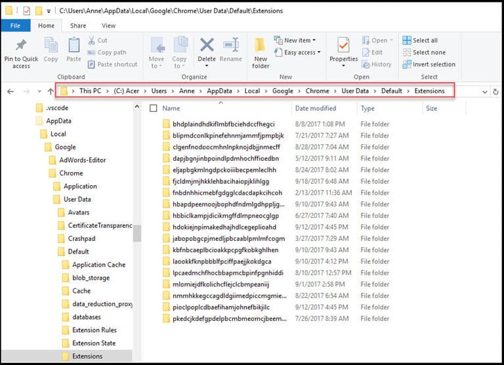Viewport: 504px width, 365px height.
Task: Click User Data in the address breadcrumb
Action: click(355, 91)
